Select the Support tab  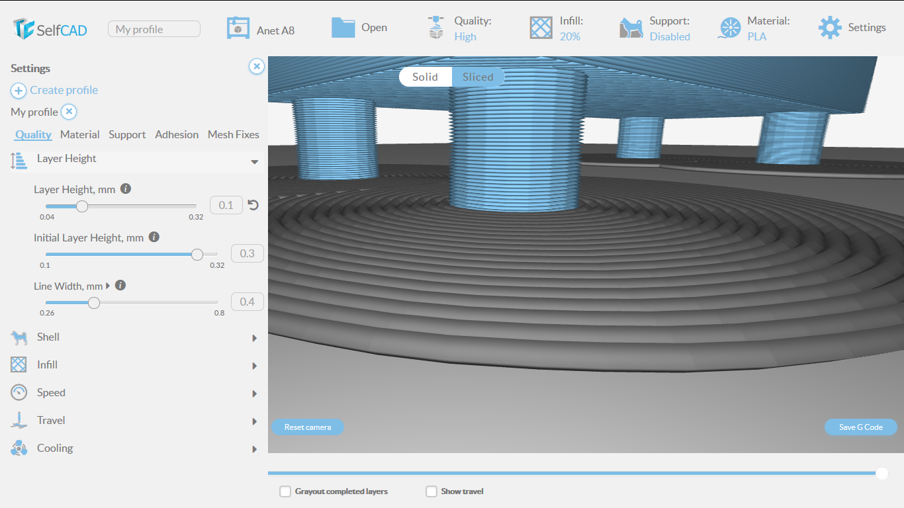[x=127, y=134]
